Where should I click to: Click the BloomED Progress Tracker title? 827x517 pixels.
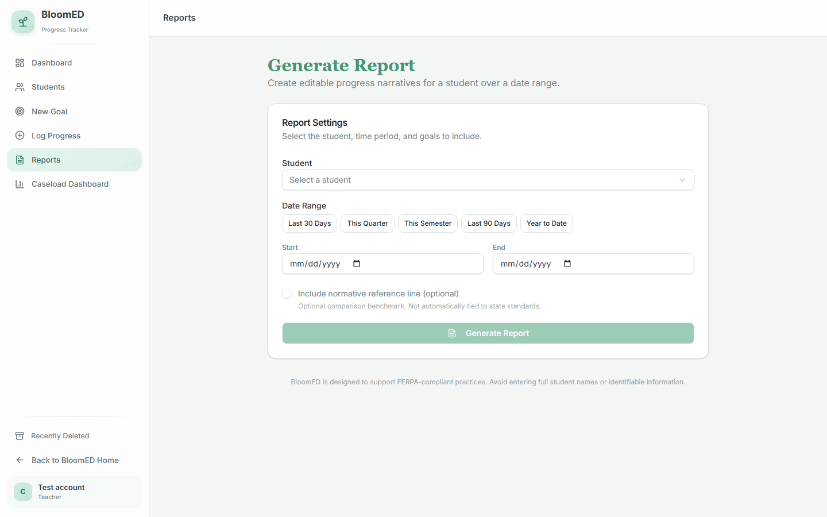pyautogui.click(x=65, y=21)
